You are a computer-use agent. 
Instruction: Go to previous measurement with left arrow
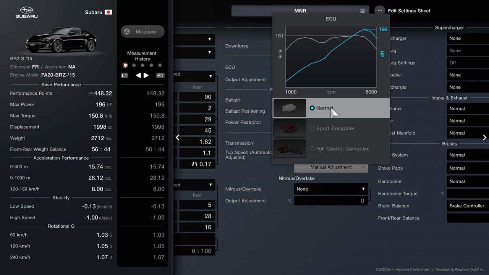[x=138, y=76]
